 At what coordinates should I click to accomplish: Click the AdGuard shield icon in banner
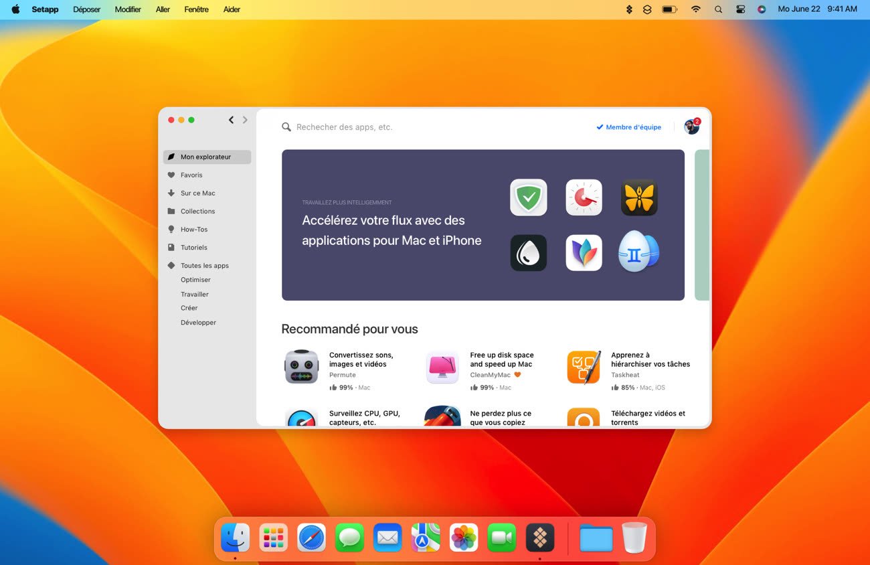[529, 197]
